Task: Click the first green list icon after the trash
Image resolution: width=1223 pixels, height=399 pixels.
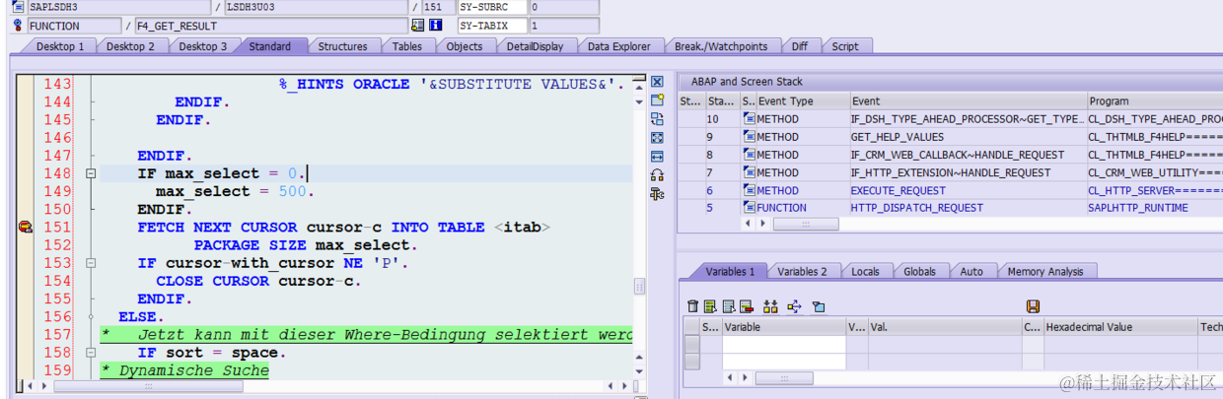Action: pyautogui.click(x=711, y=306)
